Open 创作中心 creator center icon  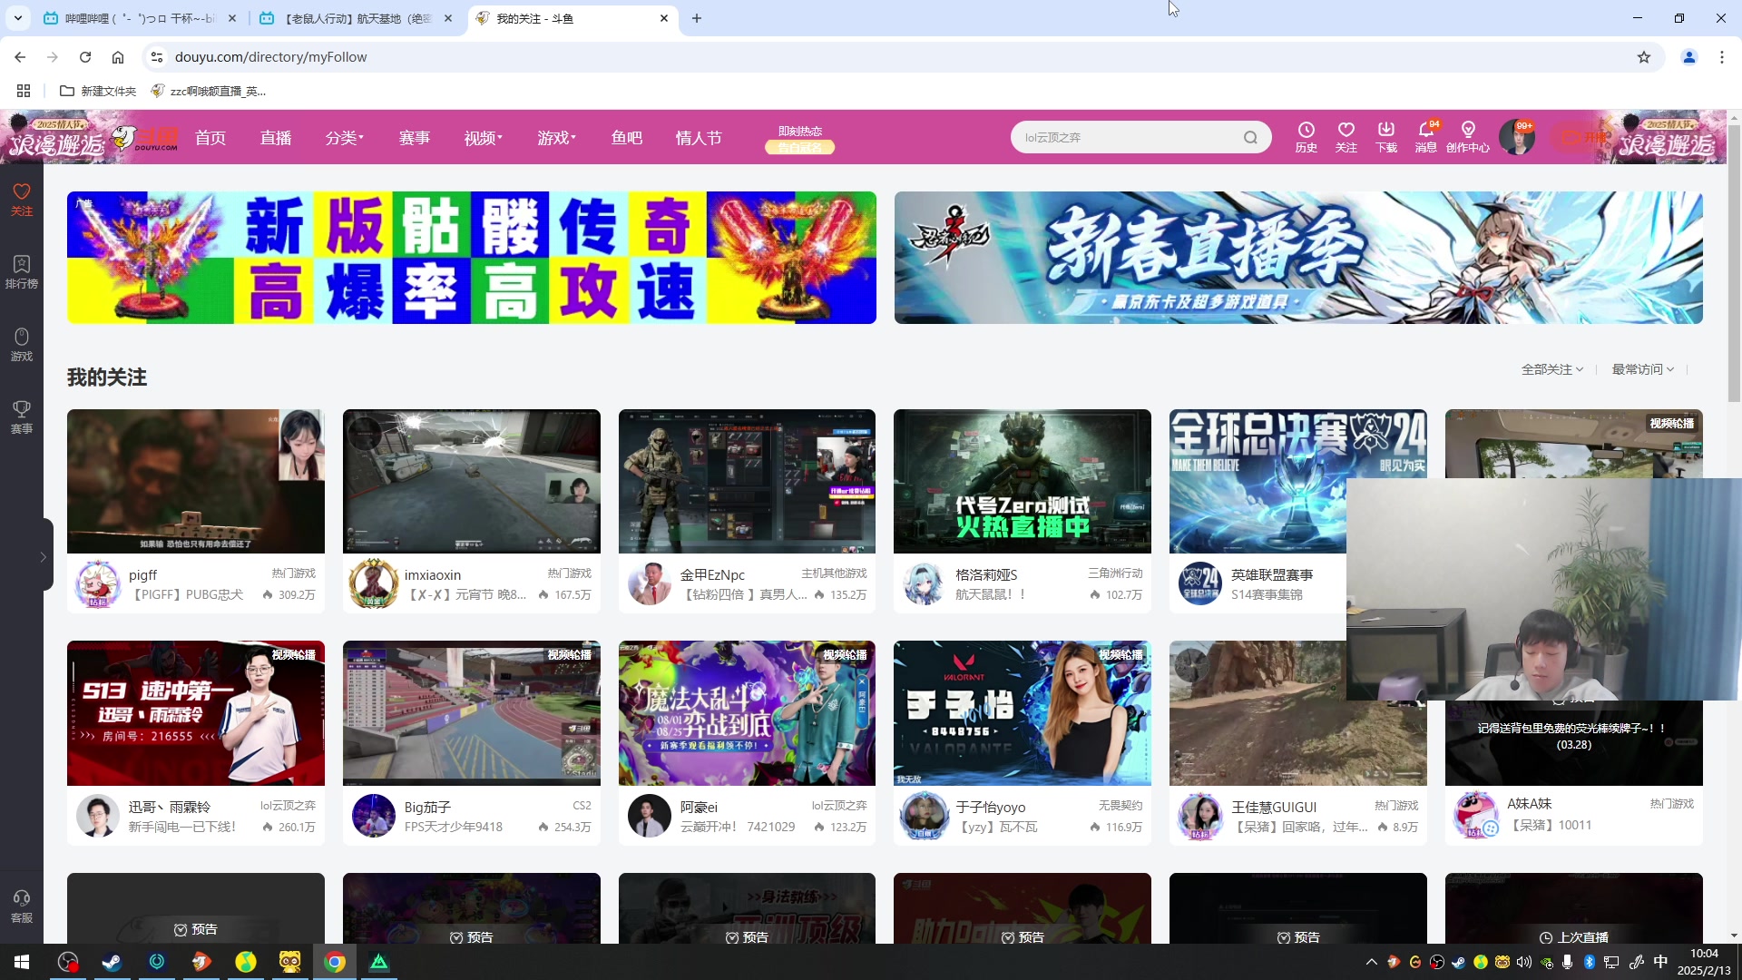pos(1467,137)
